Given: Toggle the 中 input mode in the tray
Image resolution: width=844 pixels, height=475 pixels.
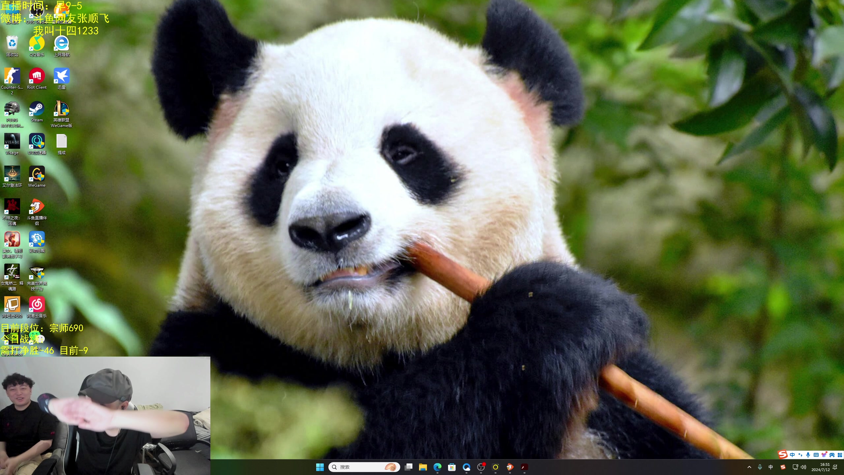Looking at the screenshot, I should [x=771, y=467].
